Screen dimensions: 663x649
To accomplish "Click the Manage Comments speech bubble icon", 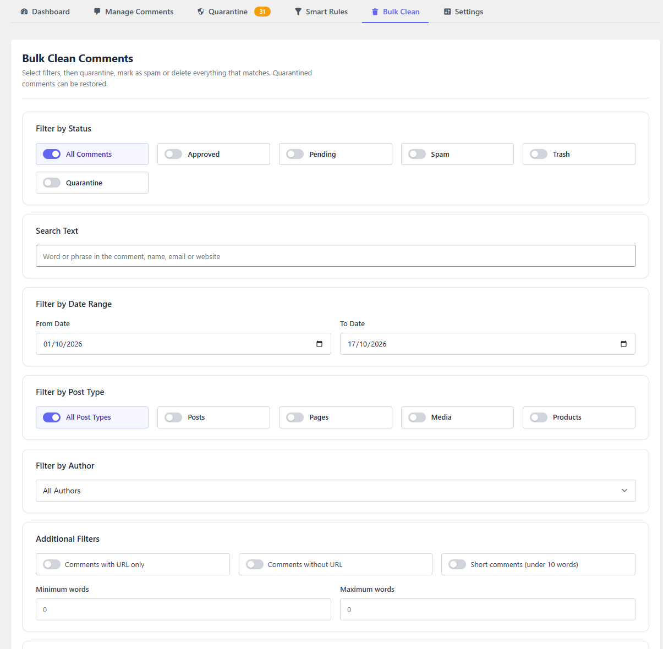I will pos(97,12).
